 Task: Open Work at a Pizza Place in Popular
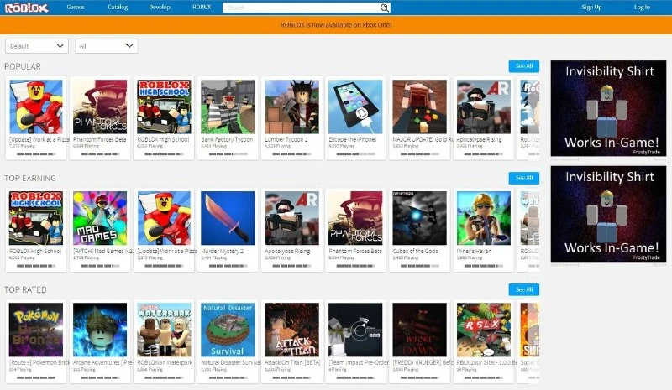pos(36,107)
